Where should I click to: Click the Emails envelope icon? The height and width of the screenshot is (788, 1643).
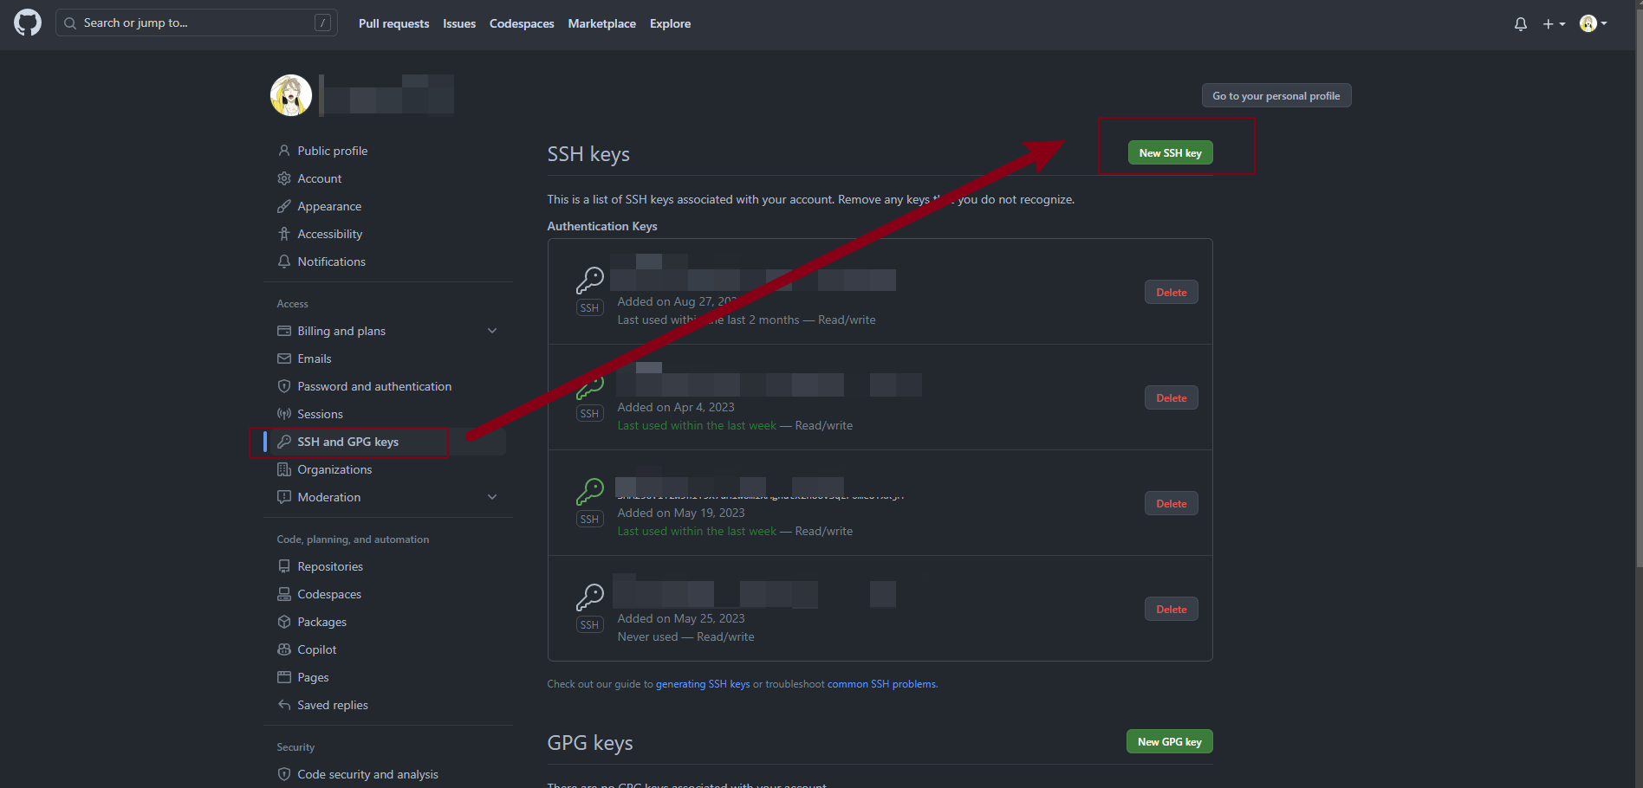[x=283, y=358]
